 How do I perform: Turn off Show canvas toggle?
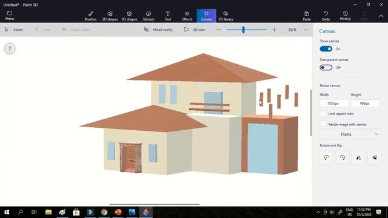click(326, 49)
